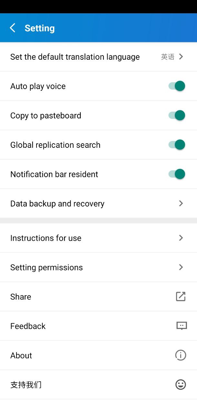Screen dimensions: 197x413
Task: Disable the Copy to pasteboard toggle
Action: tap(177, 116)
